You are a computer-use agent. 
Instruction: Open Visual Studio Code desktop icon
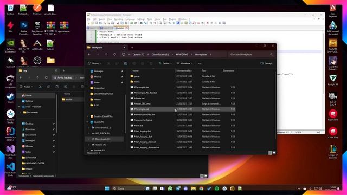10,170
